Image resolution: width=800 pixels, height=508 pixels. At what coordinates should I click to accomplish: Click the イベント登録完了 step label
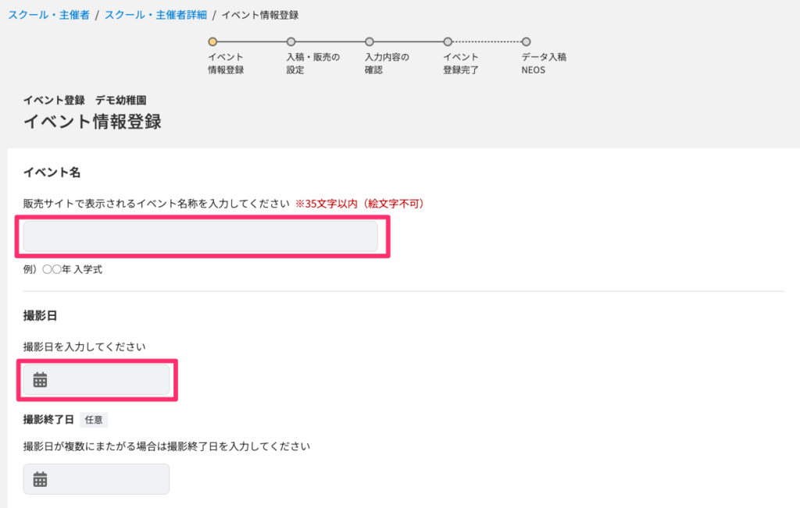point(461,63)
